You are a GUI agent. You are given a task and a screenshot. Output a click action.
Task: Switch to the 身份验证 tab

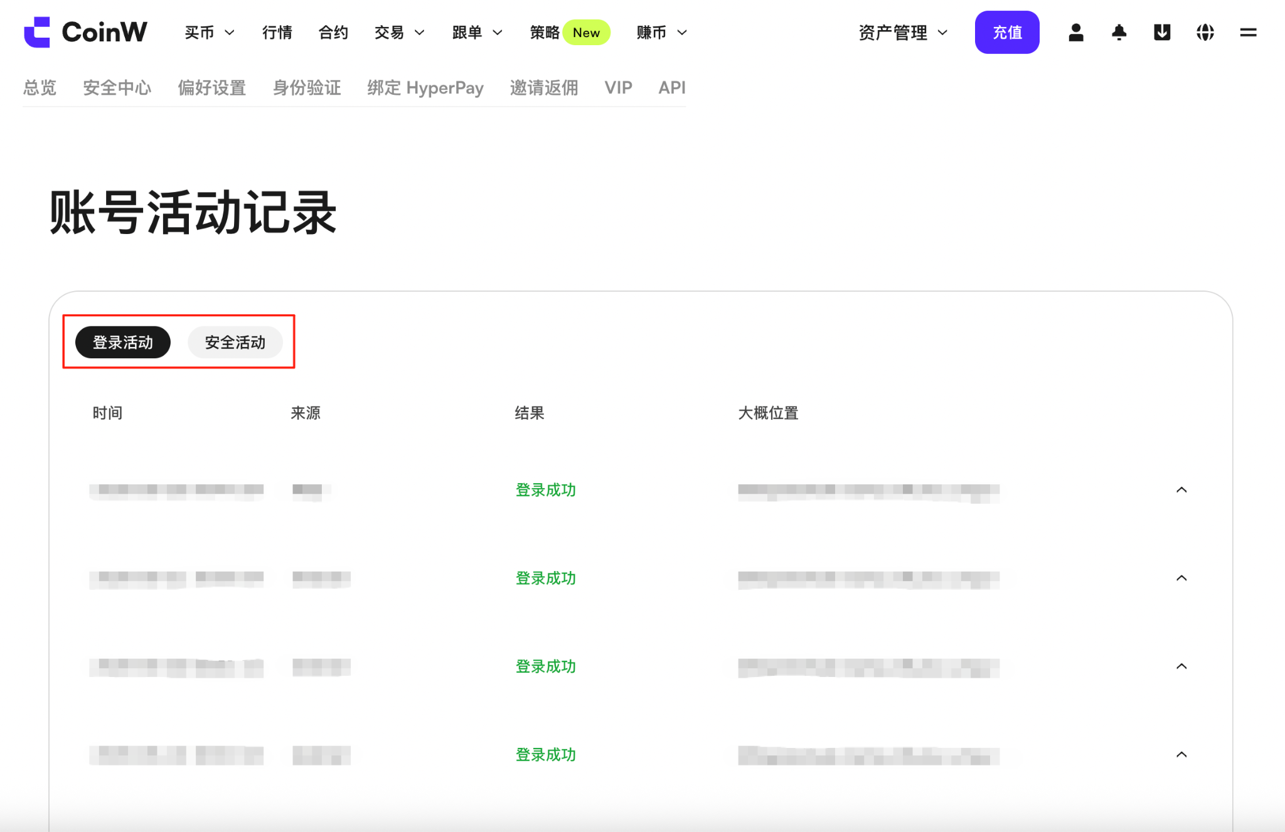pyautogui.click(x=307, y=88)
